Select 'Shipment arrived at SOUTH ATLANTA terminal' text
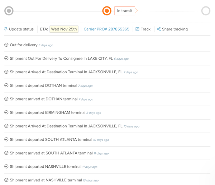Viewport: 215px width, 185px height. coord(51,153)
